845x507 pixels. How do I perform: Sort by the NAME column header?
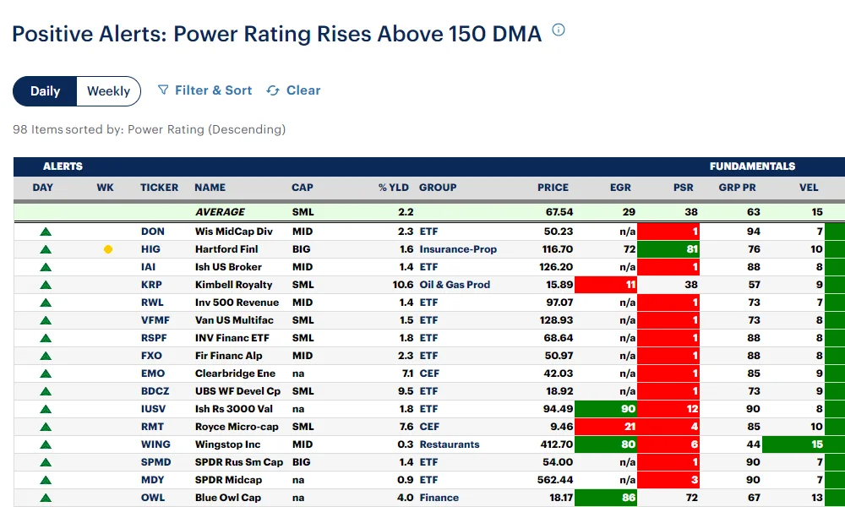pos(210,188)
